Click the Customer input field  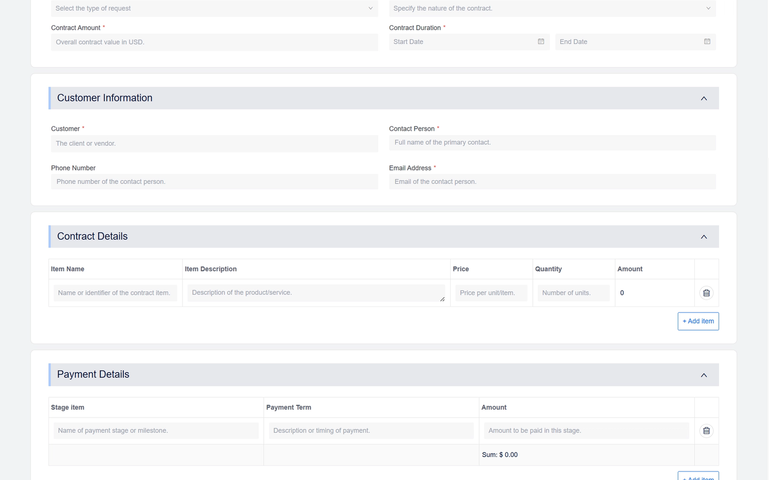pos(214,143)
